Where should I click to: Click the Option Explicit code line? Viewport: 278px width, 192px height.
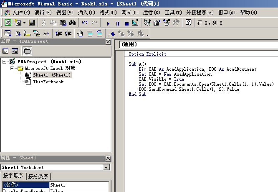pyautogui.click(x=147, y=54)
